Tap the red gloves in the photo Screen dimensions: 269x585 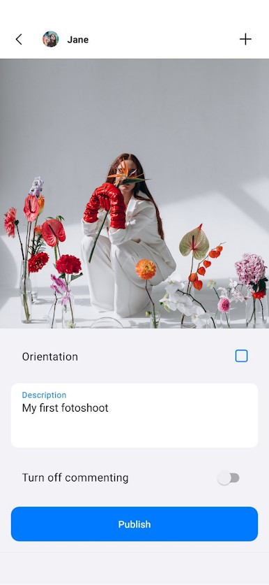pyautogui.click(x=105, y=205)
